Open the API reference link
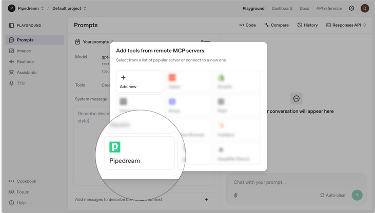 click(x=329, y=8)
